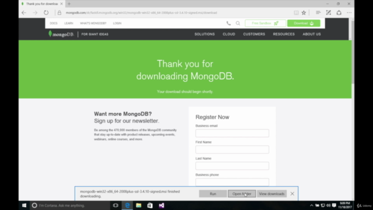Open the RESOURCES menu

(284, 34)
